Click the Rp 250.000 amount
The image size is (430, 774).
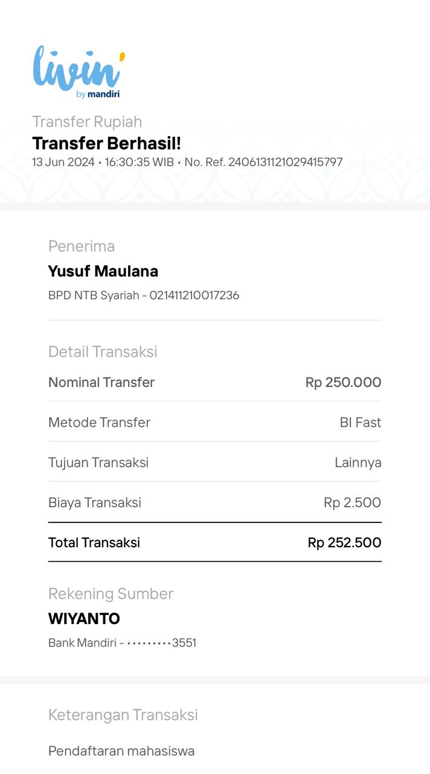coord(343,382)
